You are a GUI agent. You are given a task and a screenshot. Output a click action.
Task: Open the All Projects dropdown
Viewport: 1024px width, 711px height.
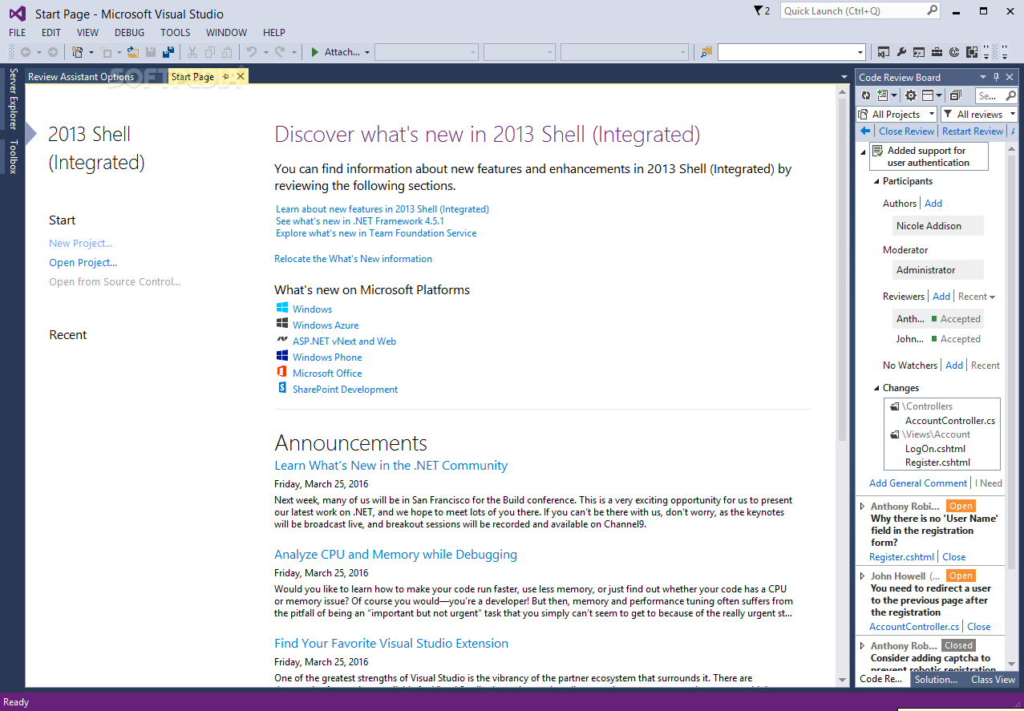(x=897, y=115)
